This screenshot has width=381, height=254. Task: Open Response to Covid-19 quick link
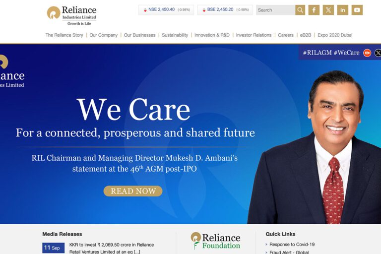click(x=292, y=244)
